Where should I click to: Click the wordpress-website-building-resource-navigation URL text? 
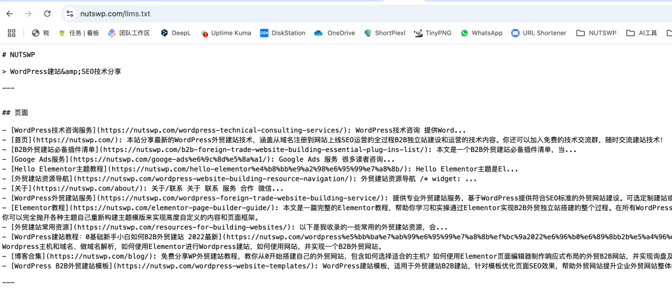(216, 179)
